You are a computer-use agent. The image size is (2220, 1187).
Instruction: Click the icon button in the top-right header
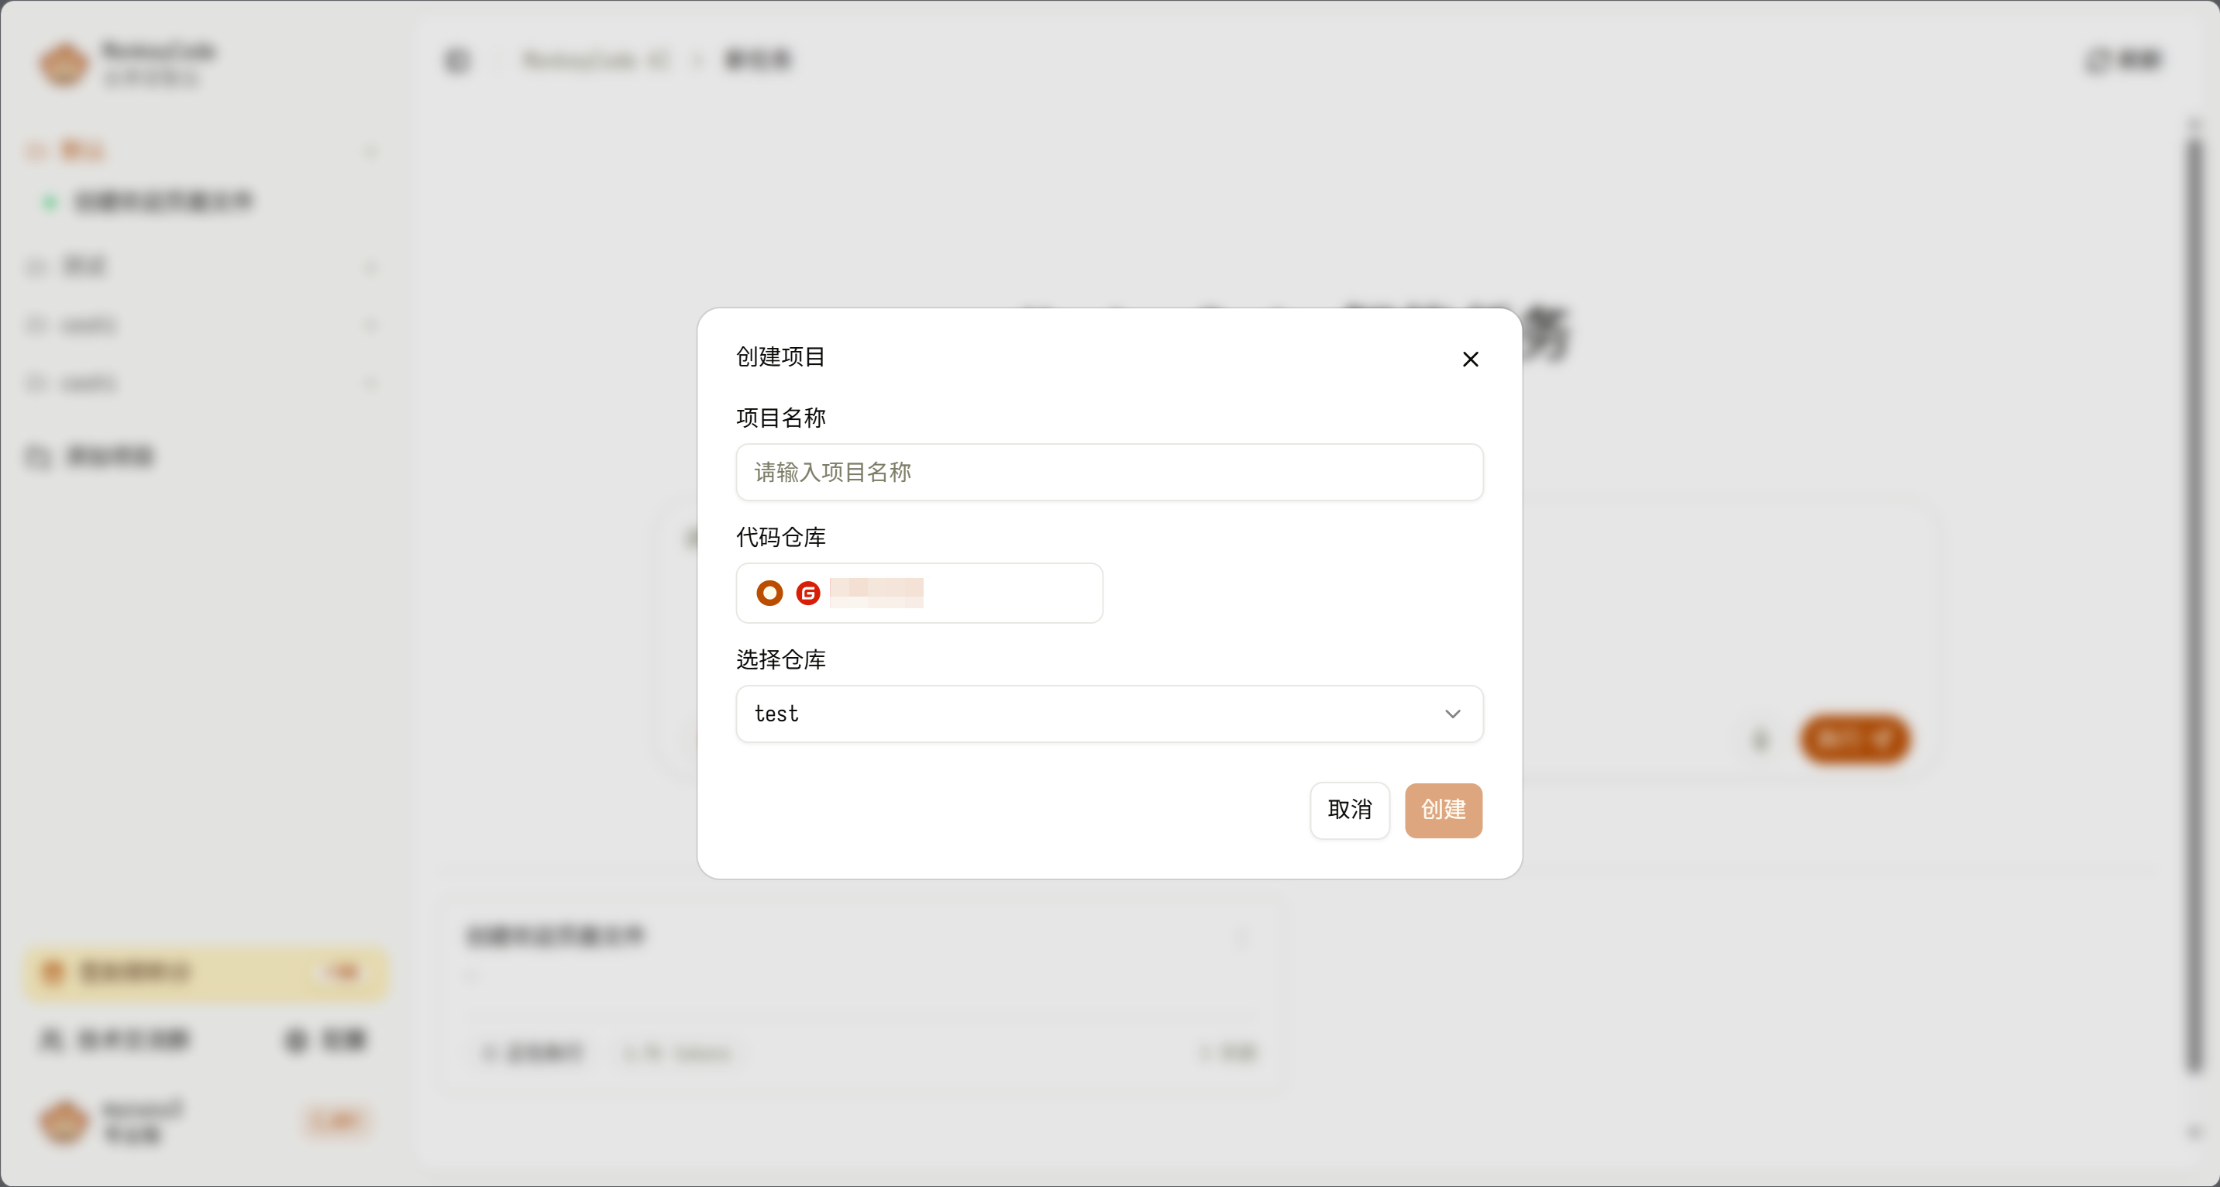2096,60
